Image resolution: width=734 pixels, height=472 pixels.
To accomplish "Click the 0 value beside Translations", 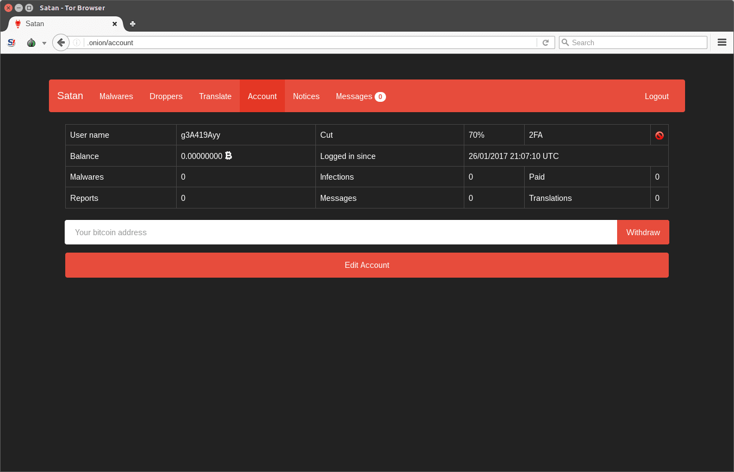I will pyautogui.click(x=657, y=198).
